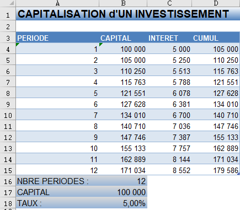Click cumul cell 110 250 in row 5
This screenshot has height=210, width=240.
[x=216, y=60]
